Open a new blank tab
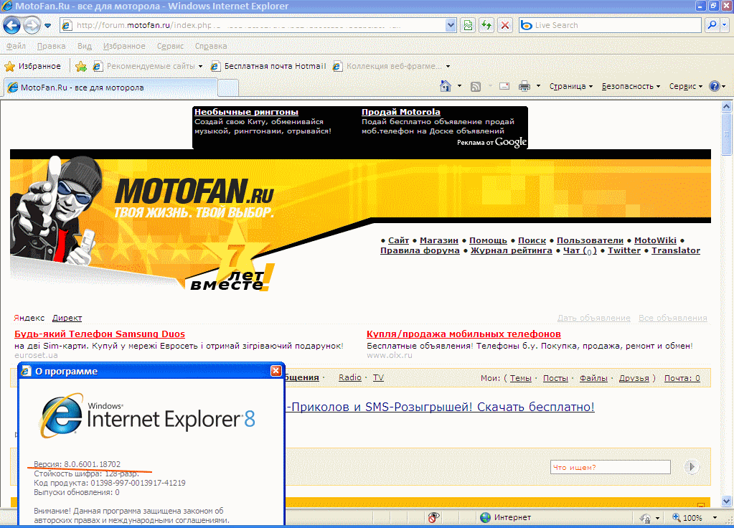Viewport: 734px width, 528px height. pos(228,88)
